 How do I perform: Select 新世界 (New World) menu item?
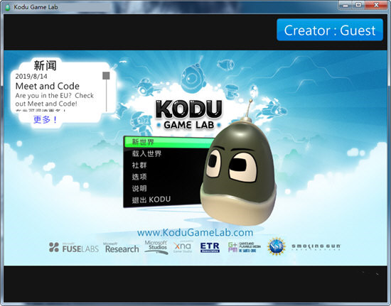pos(168,142)
